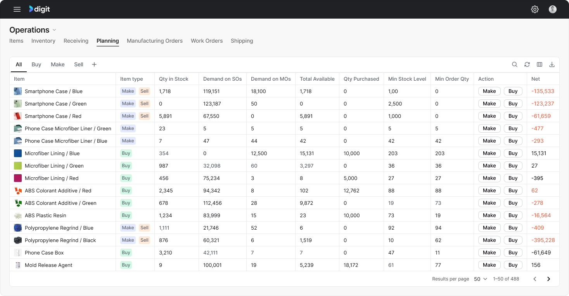569x296 pixels.
Task: Select the Buy filter tab
Action: 36,64
